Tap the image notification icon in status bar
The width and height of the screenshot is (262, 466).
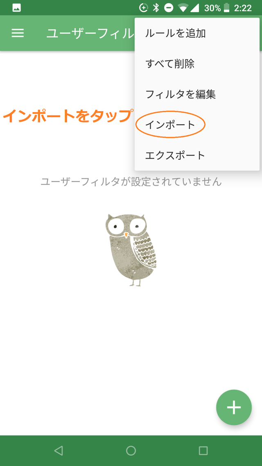(17, 8)
